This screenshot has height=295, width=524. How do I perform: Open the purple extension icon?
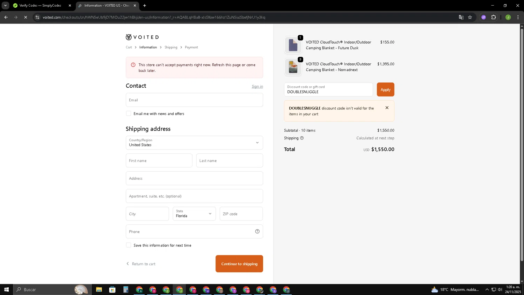tap(483, 17)
